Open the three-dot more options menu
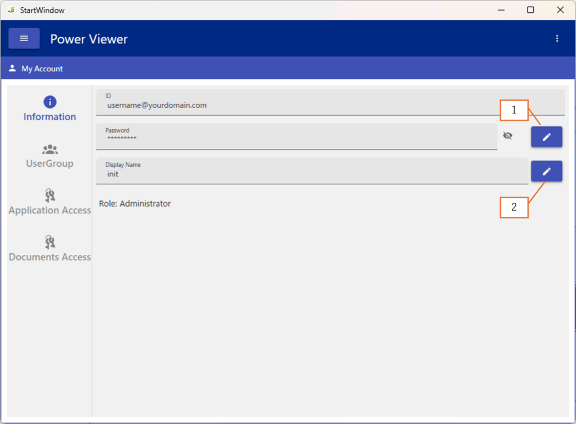The width and height of the screenshot is (576, 424). [x=557, y=38]
